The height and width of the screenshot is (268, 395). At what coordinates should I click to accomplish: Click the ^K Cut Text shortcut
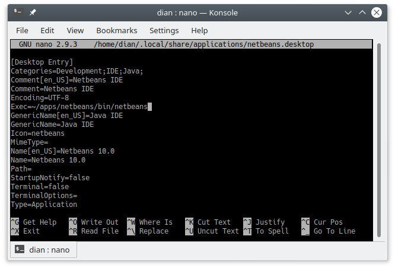tap(208, 222)
